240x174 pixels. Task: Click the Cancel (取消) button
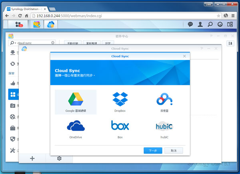(x=173, y=151)
